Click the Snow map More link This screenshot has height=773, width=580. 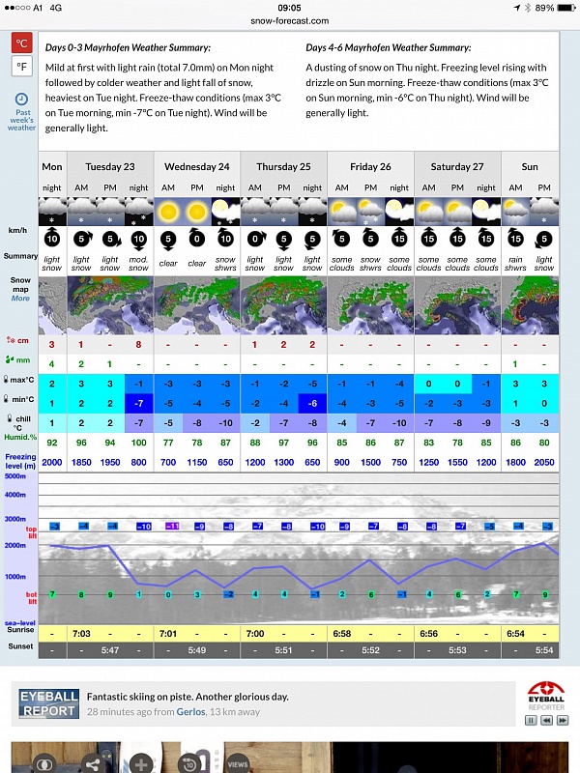[20, 299]
